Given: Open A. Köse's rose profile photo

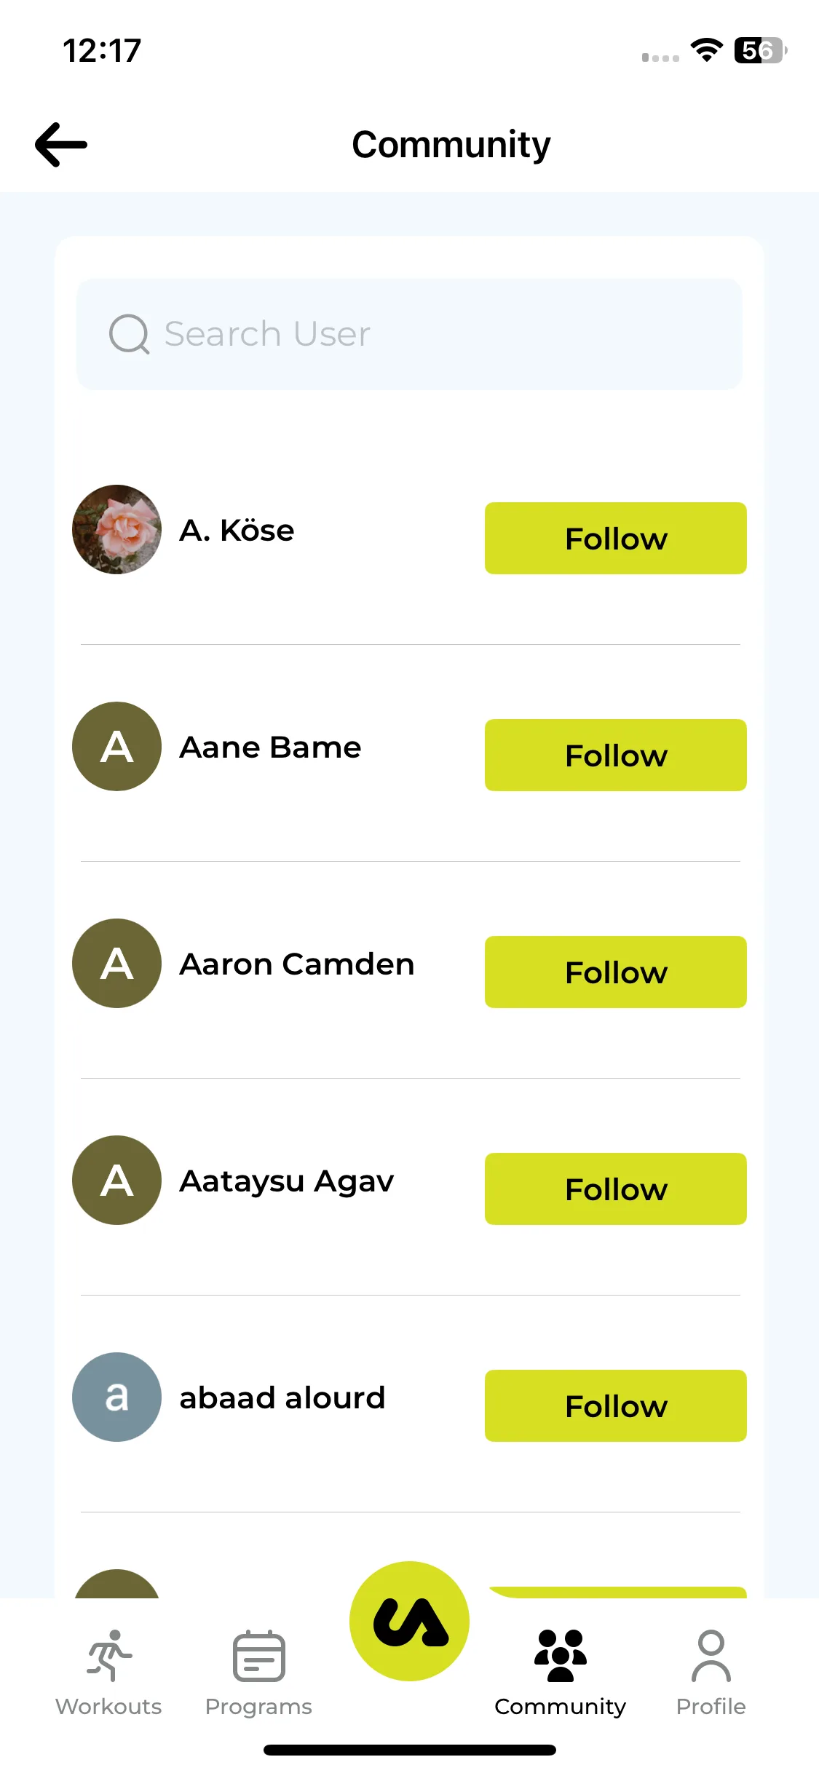Looking at the screenshot, I should click(116, 529).
